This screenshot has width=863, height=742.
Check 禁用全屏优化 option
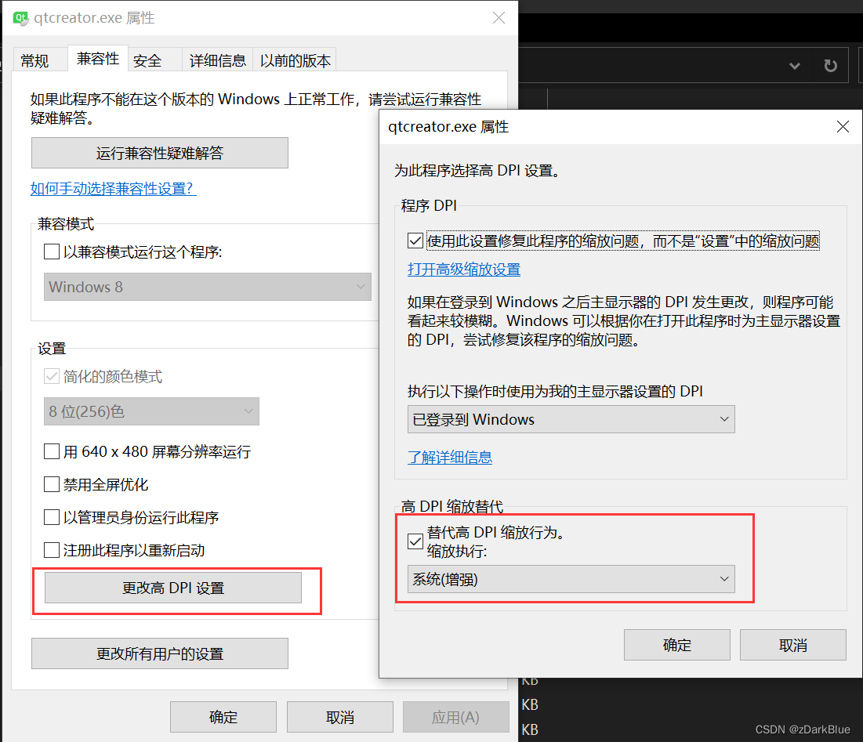(52, 484)
